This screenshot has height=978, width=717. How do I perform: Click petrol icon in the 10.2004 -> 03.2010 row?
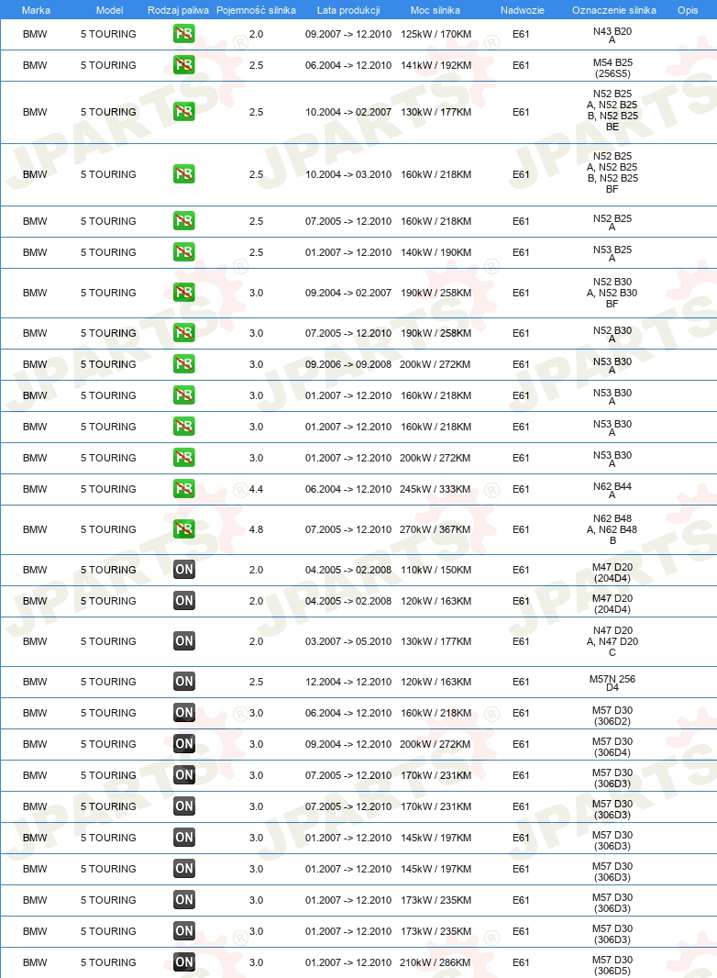coord(184,174)
